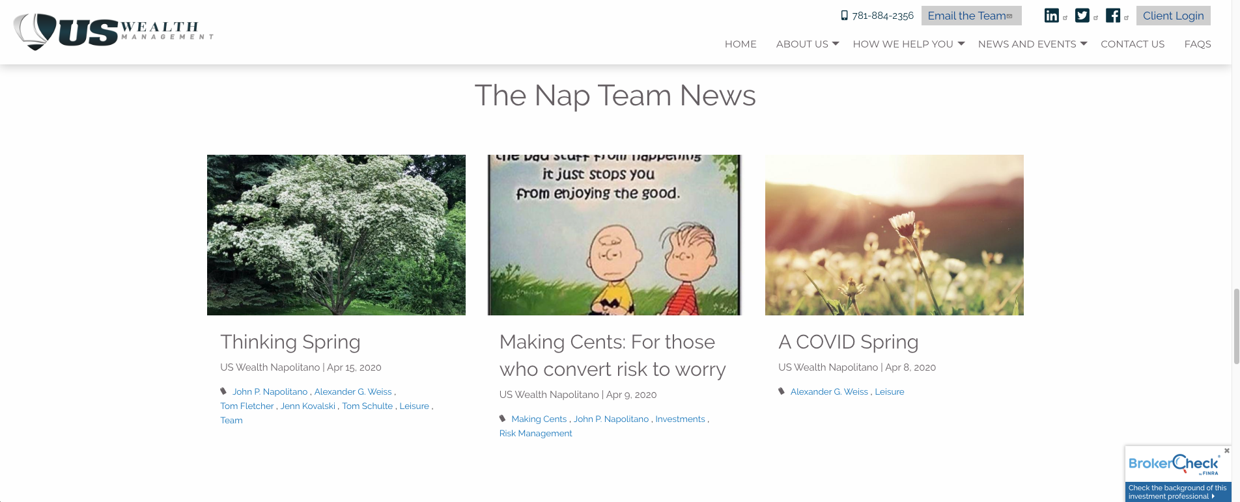Open the Facebook social icon

pyautogui.click(x=1113, y=16)
